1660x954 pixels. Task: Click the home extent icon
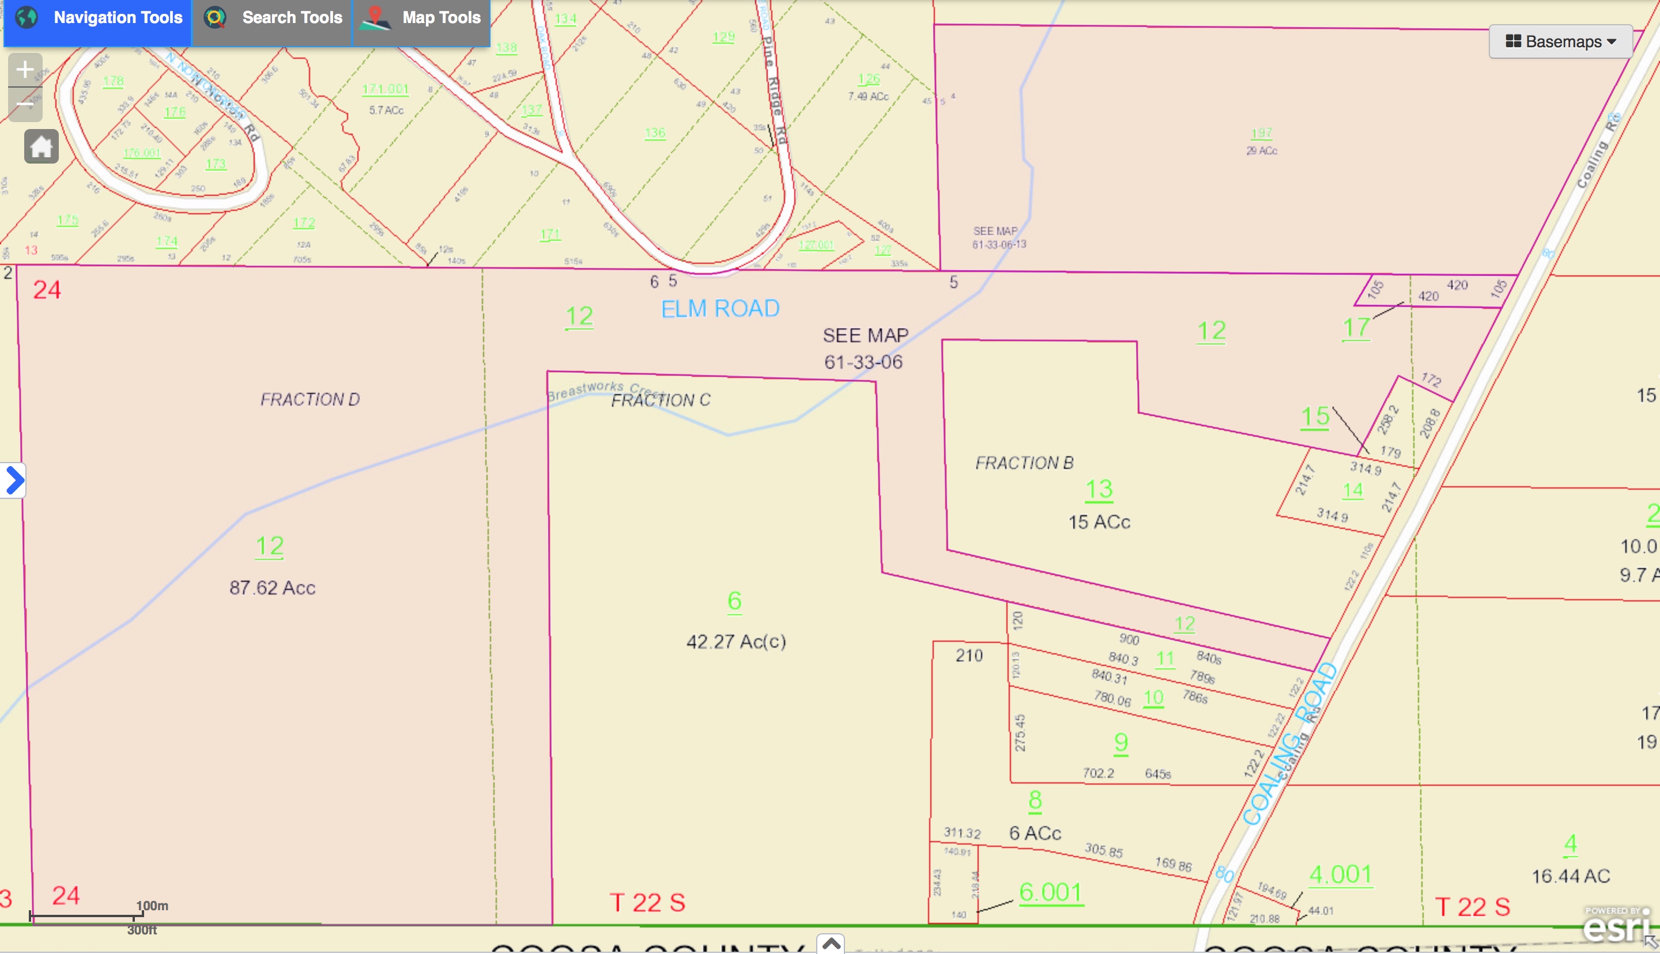41,146
